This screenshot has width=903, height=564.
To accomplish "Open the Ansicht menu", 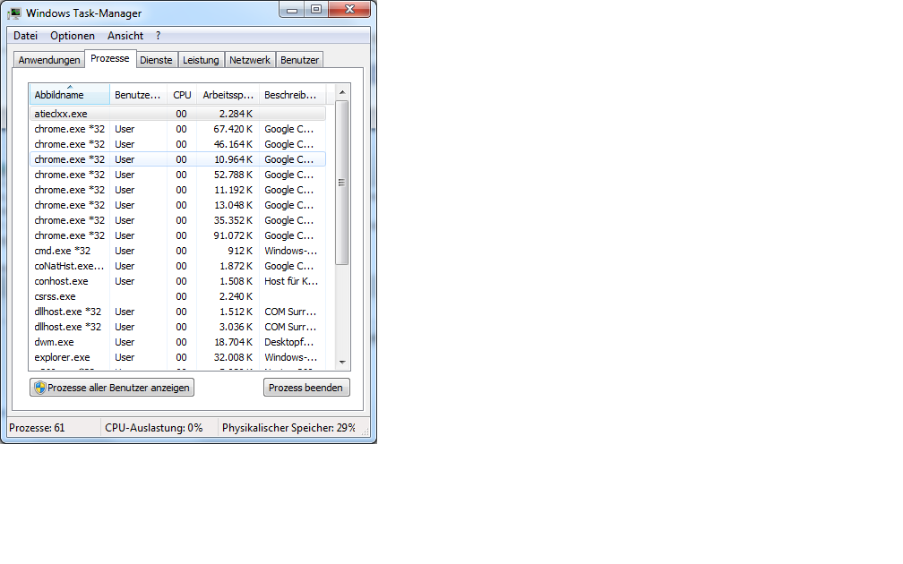I will coord(125,36).
